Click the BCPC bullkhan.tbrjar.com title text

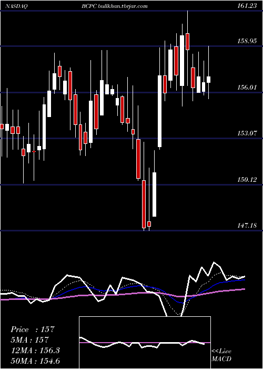[x=115, y=6]
